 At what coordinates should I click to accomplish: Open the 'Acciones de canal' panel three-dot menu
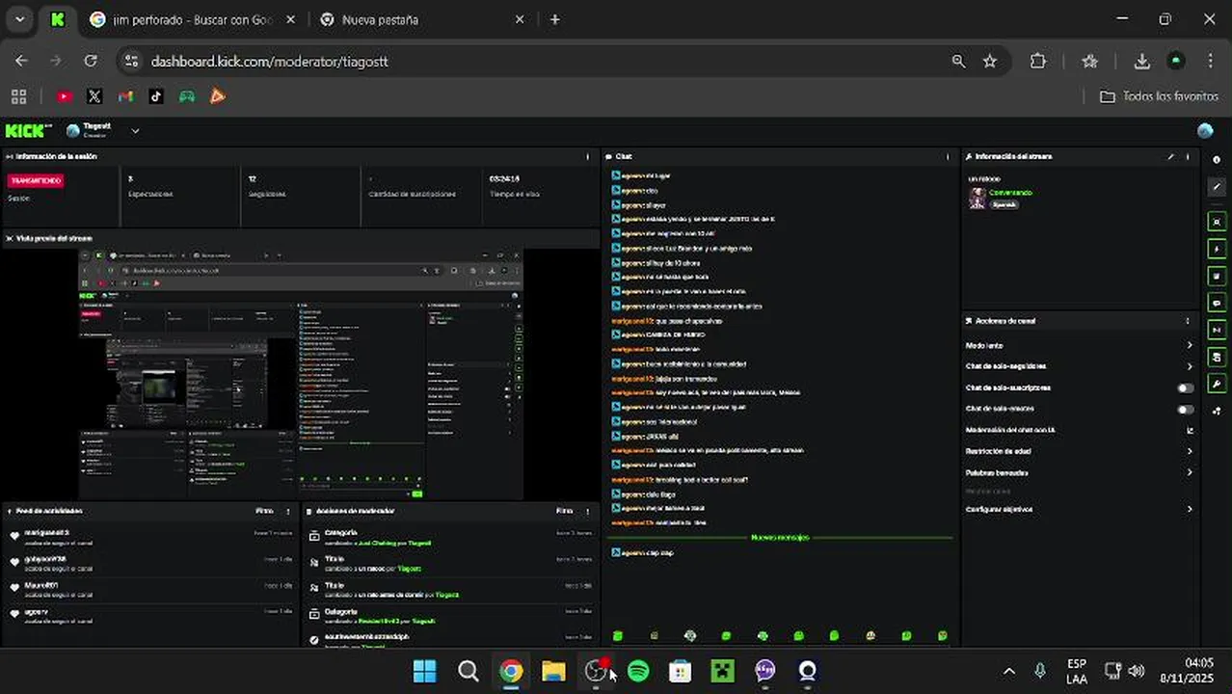1188,321
